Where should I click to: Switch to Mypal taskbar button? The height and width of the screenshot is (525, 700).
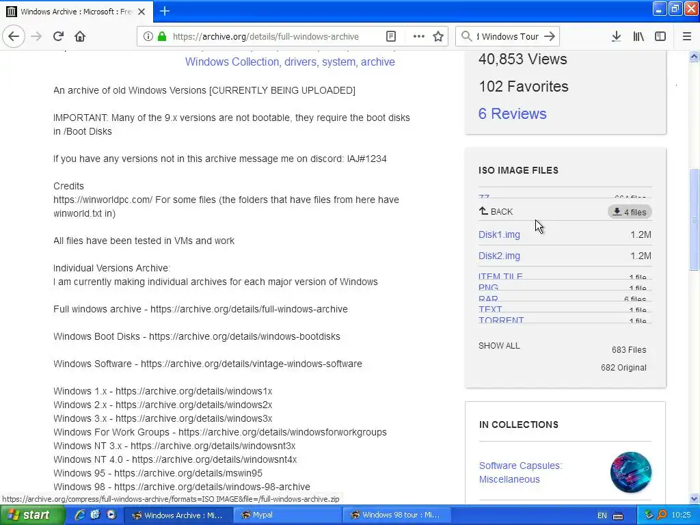(x=287, y=515)
